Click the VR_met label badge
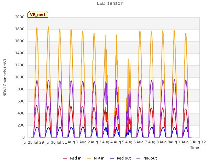Image resolution: width=220 pixels, height=165 pixels. [38, 14]
